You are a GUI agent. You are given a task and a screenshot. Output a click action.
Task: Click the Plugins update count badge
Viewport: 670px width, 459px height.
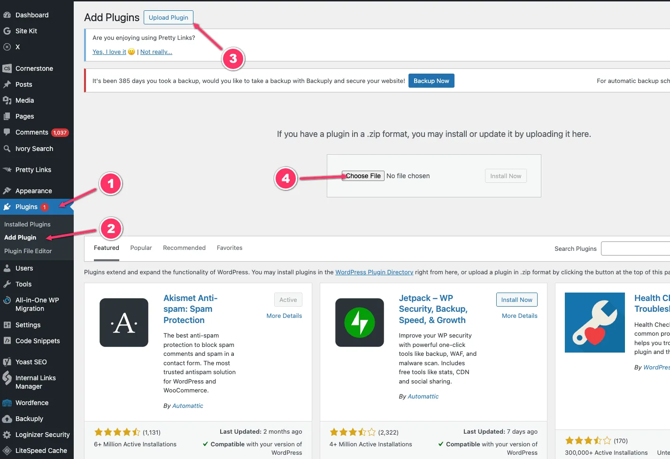[x=45, y=207]
